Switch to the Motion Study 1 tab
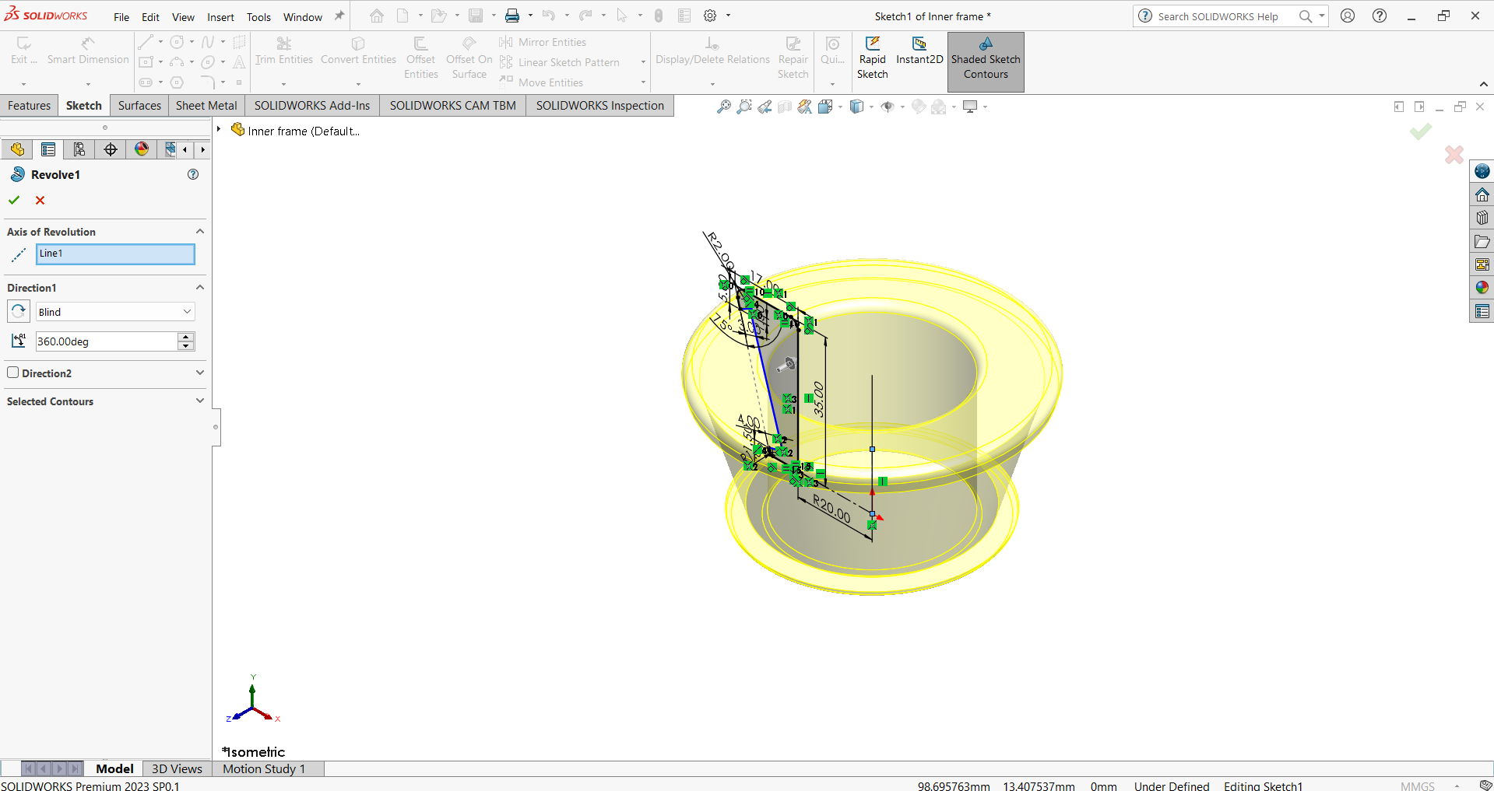The height and width of the screenshot is (791, 1494). click(x=264, y=768)
